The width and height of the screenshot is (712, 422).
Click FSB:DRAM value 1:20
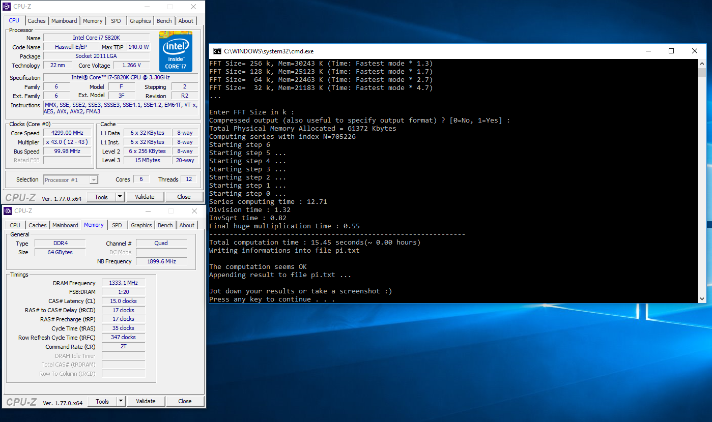point(123,292)
